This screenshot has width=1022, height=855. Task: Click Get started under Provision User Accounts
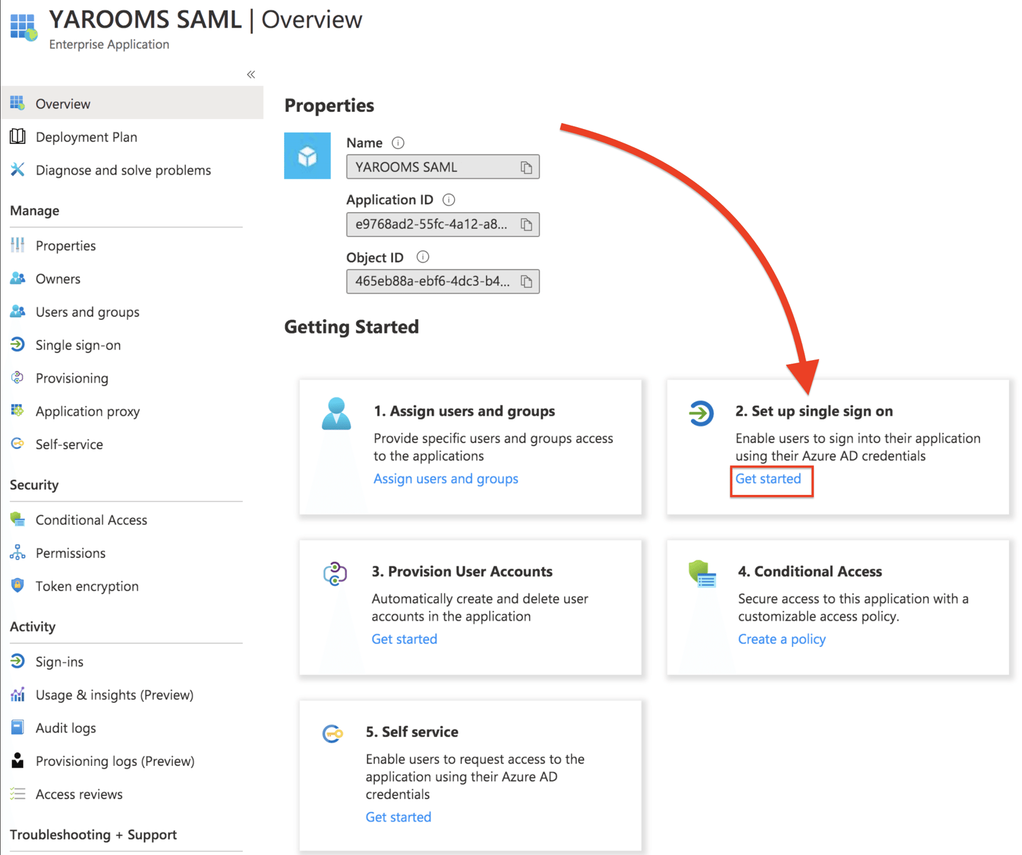point(404,639)
